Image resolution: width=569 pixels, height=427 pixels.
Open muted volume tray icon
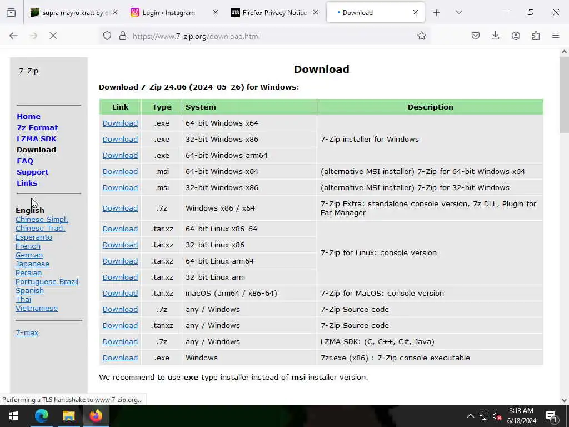(x=496, y=416)
